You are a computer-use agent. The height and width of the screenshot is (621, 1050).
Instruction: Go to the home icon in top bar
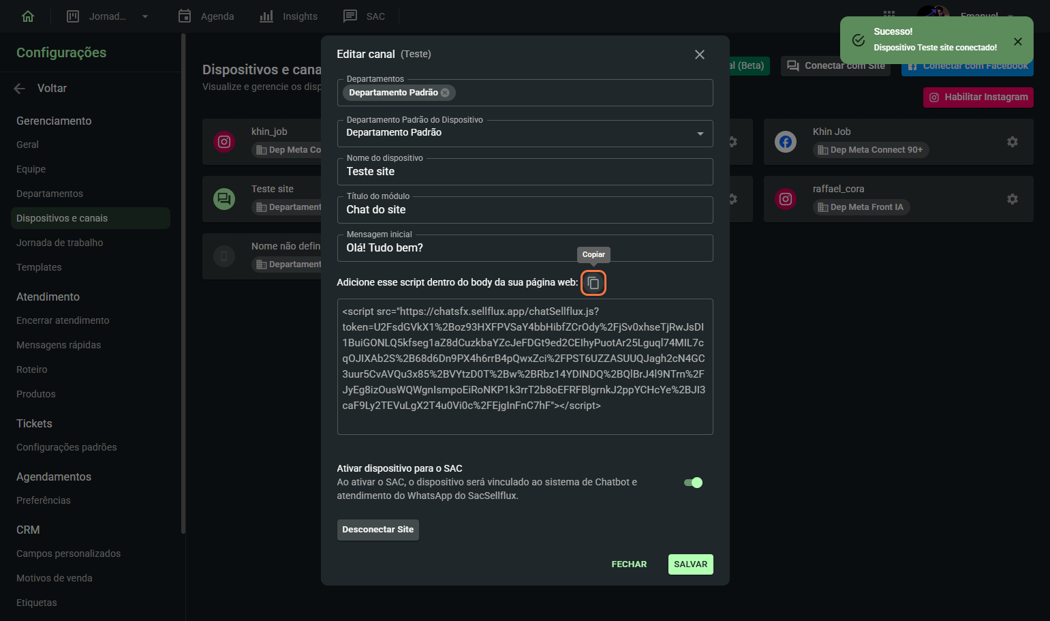point(28,16)
